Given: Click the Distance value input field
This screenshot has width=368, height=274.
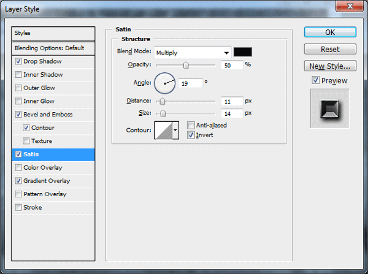Looking at the screenshot, I should tap(232, 101).
